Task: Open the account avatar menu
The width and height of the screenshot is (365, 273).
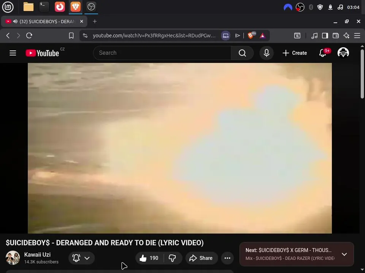Action: (343, 52)
